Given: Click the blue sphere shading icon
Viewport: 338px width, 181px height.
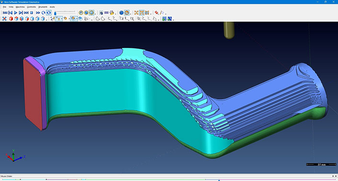Looking at the screenshot, I should (x=121, y=13).
